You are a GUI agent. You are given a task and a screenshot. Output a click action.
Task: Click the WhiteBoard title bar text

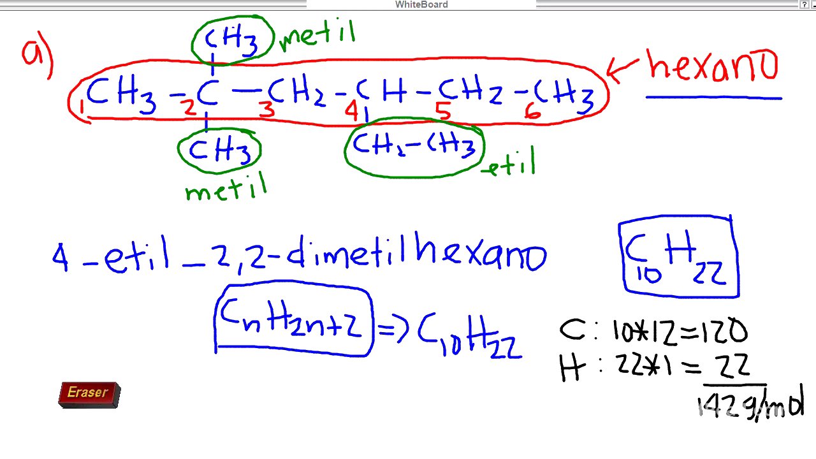(421, 4)
